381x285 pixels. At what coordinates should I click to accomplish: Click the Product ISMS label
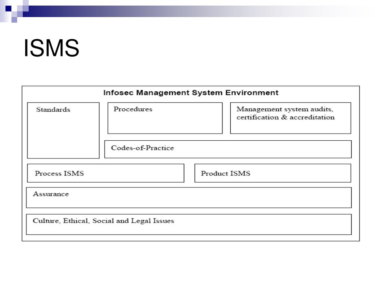point(225,173)
